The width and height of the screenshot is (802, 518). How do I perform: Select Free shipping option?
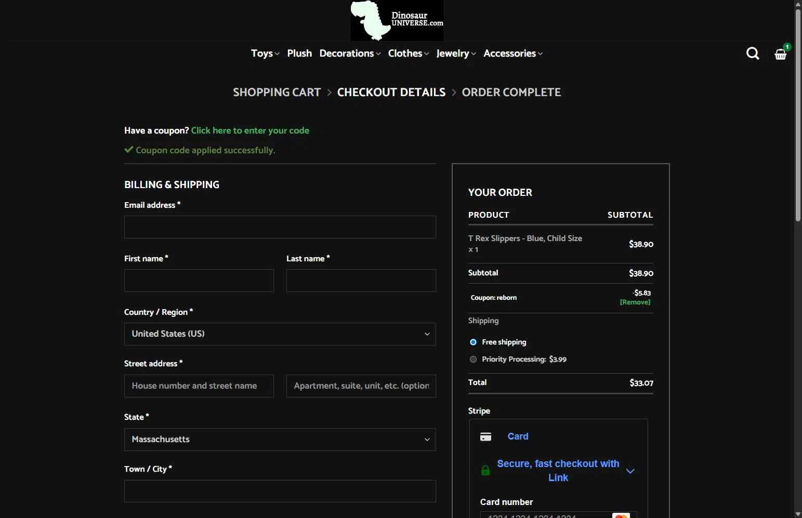point(473,342)
